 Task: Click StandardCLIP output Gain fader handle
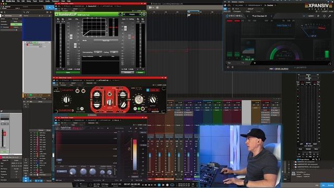pyautogui.click(x=125, y=28)
